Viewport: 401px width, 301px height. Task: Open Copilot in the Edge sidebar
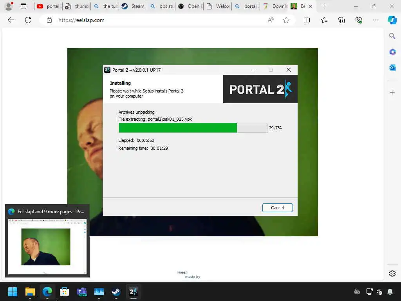tap(392, 20)
